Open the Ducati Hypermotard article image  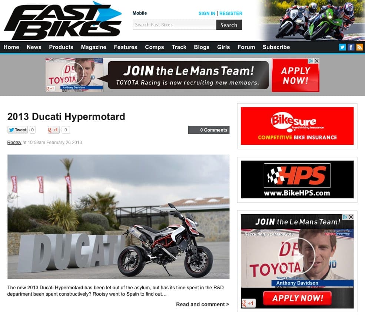[118, 216]
